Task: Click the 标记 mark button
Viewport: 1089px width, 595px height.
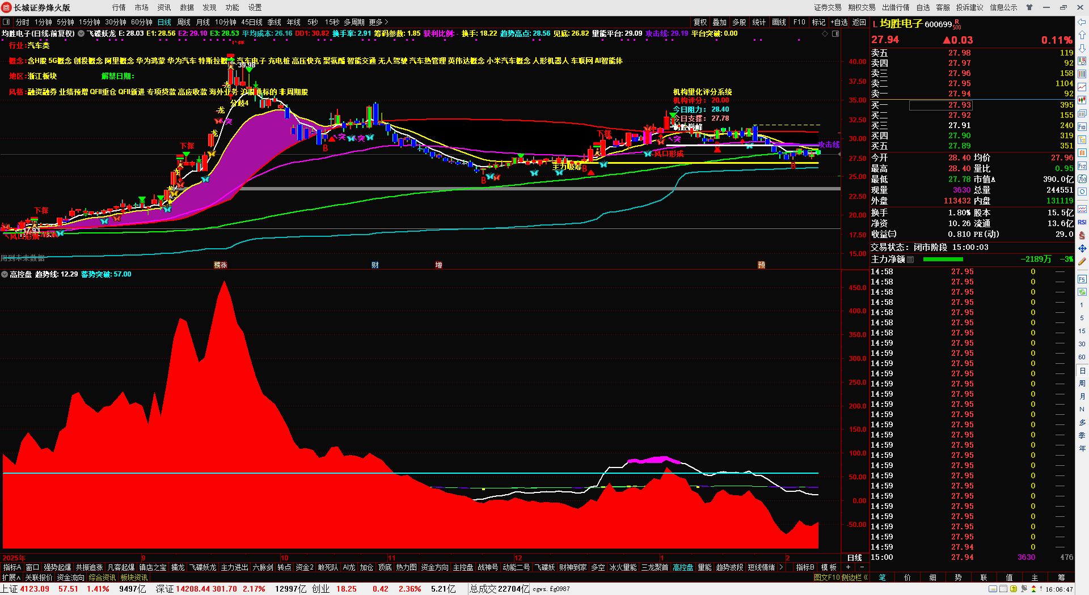Action: (818, 22)
